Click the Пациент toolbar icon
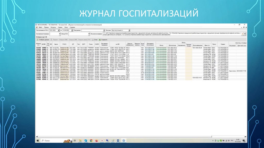Screen dimensions: 264x148 click(x=51, y=40)
